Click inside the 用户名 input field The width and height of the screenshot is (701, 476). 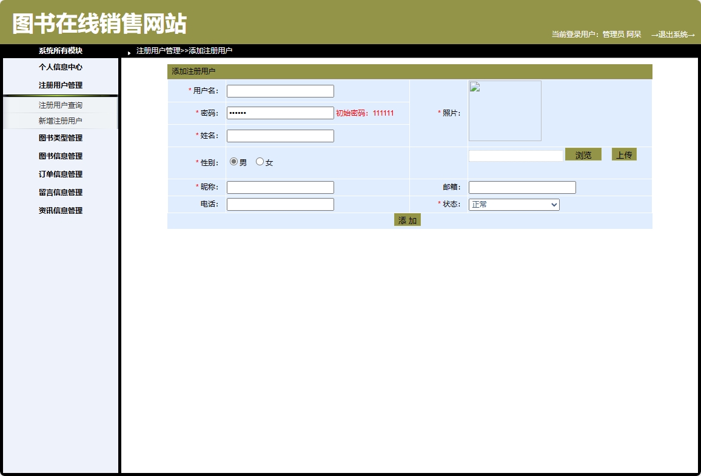click(280, 91)
